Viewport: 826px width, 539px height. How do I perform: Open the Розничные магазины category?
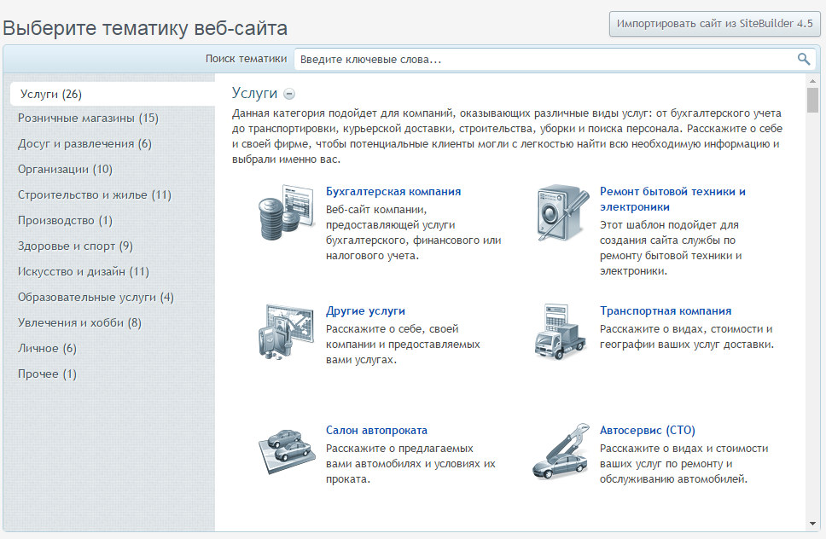(x=88, y=119)
